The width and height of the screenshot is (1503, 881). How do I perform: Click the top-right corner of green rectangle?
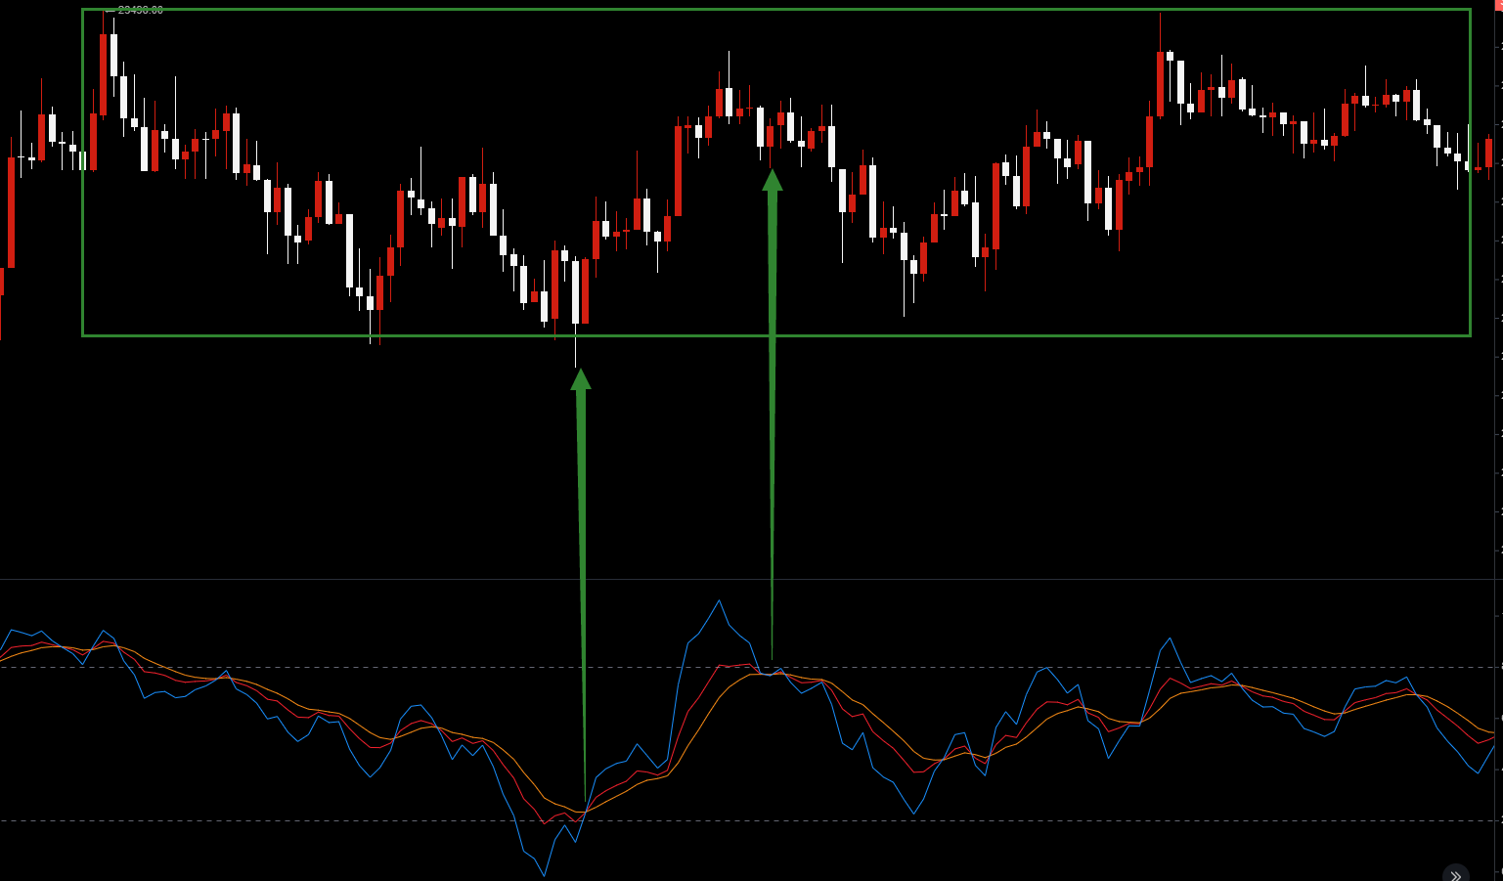1470,10
